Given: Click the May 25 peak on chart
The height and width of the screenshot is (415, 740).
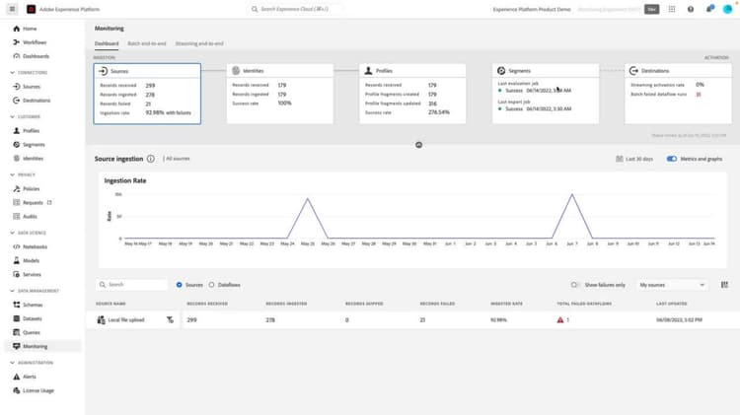Looking at the screenshot, I should (308, 199).
